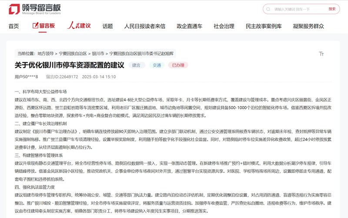The height and width of the screenshot is (218, 348).
Task: Click the 建言 category tag
Action: [x=136, y=65]
